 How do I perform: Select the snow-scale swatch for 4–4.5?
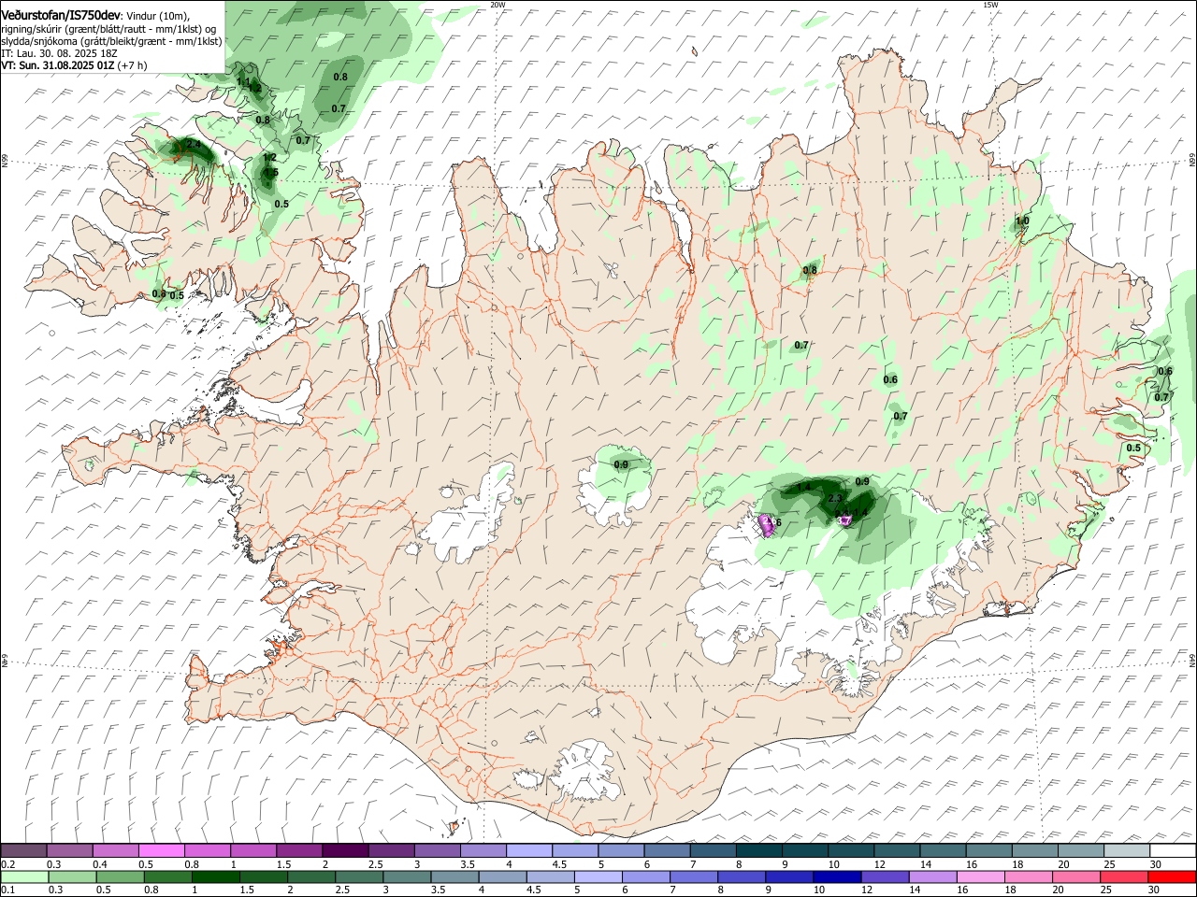pyautogui.click(x=529, y=850)
